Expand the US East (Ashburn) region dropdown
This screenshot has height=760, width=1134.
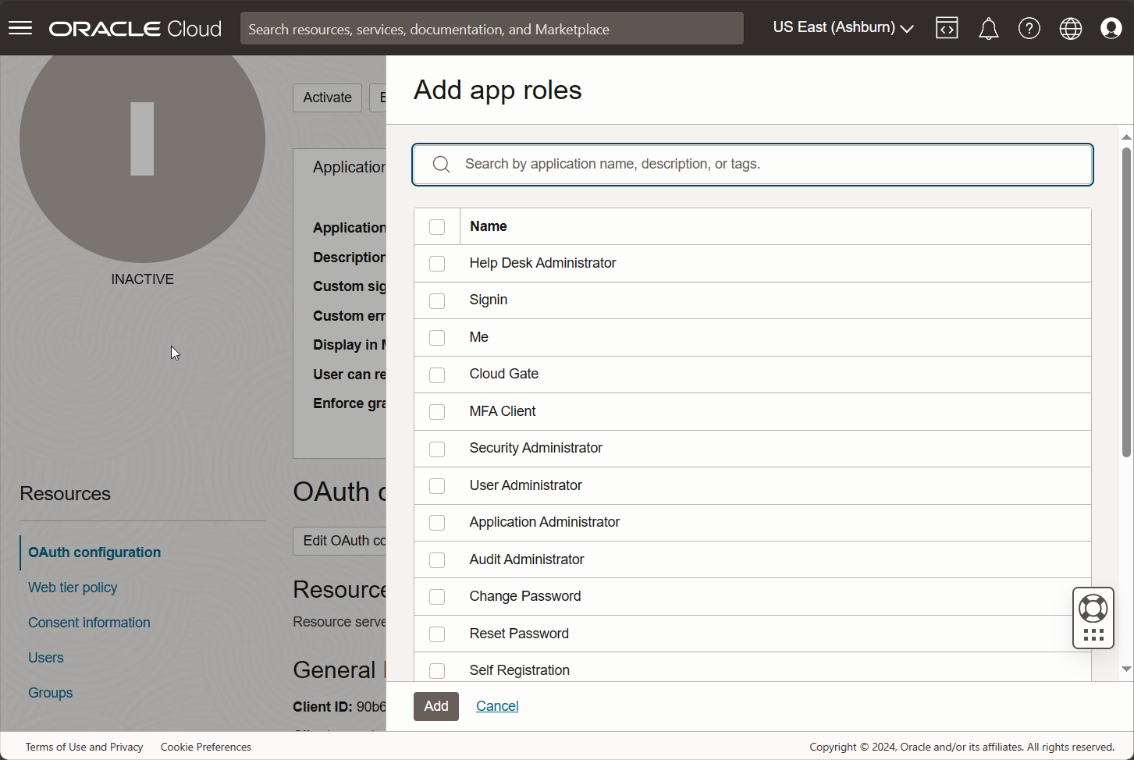pyautogui.click(x=842, y=27)
